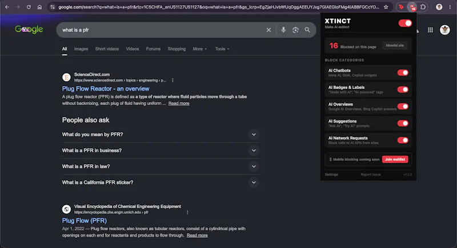Open the ScienceDirect result options menu
Screen dimensions: 457x248
point(173,80)
